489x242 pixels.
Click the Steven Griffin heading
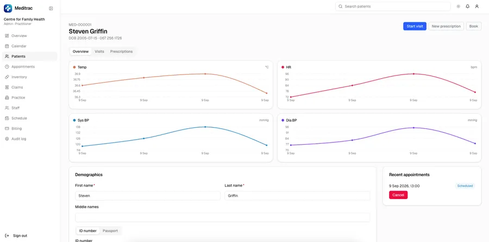click(88, 31)
